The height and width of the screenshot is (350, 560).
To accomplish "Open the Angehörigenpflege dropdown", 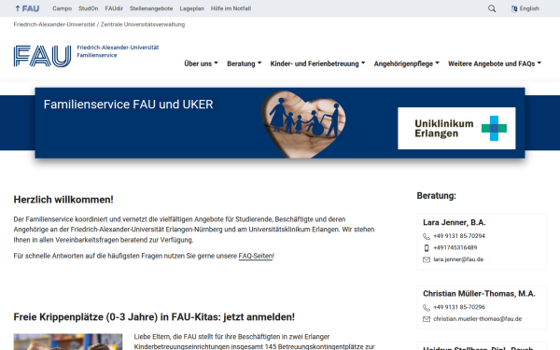I will click(406, 63).
